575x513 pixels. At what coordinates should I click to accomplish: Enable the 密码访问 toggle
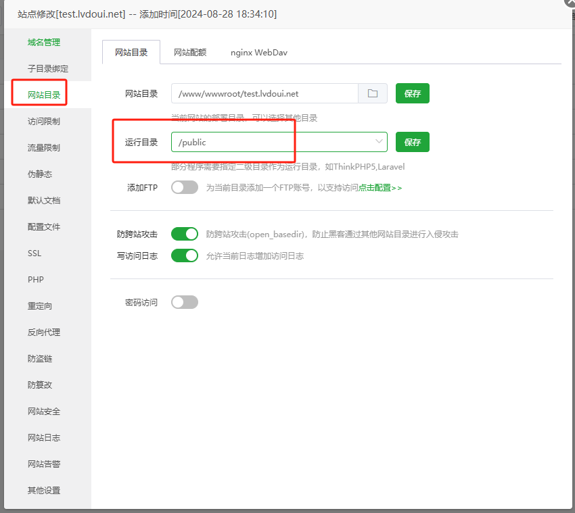184,302
